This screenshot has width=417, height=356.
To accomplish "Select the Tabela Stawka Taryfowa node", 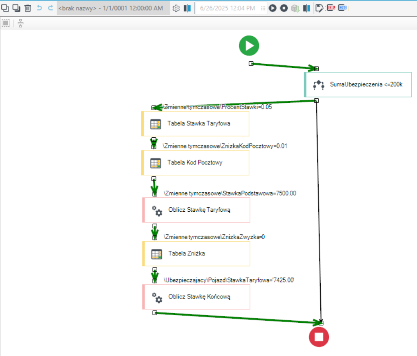I will click(x=195, y=124).
